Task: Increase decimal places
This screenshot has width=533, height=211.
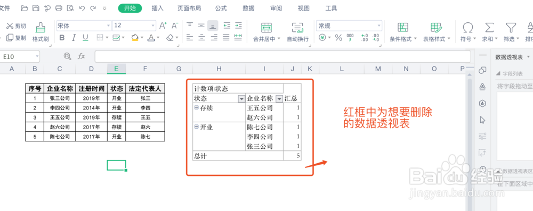Action: 365,38
